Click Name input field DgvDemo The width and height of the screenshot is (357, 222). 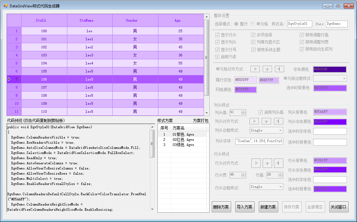click(337, 24)
